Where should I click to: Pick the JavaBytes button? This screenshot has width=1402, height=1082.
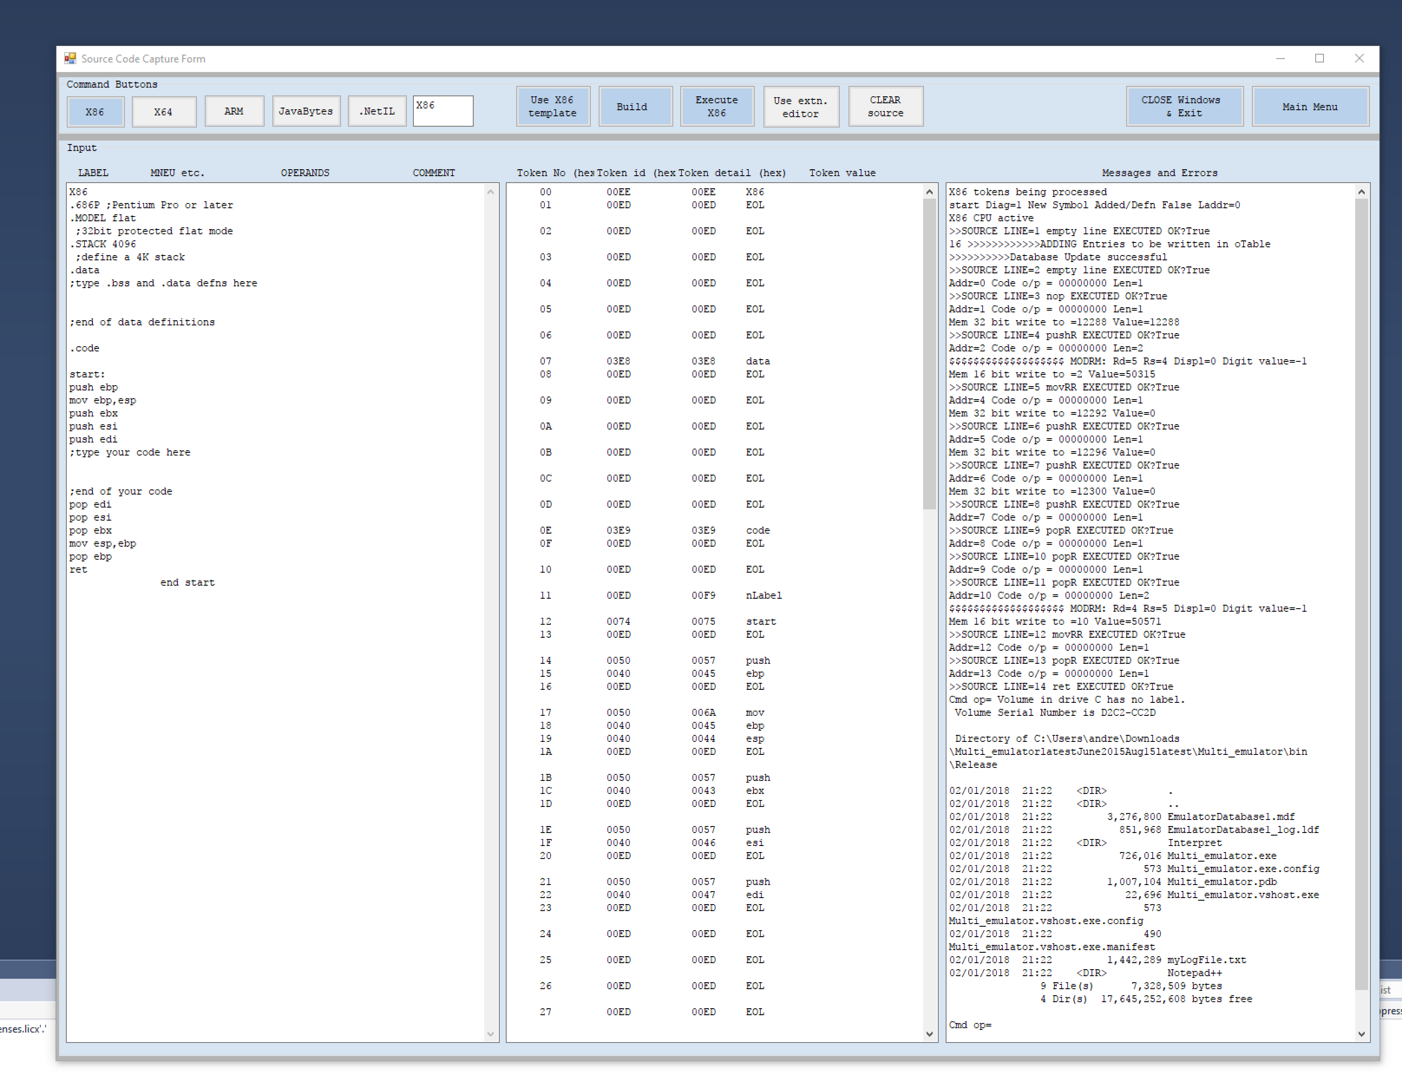(x=306, y=111)
